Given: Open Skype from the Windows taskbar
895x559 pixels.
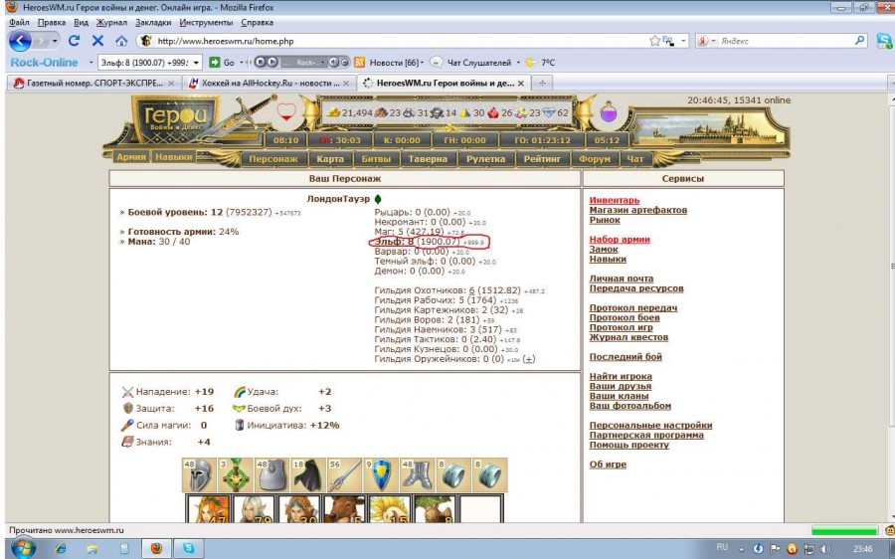Looking at the screenshot, I should click(188, 548).
